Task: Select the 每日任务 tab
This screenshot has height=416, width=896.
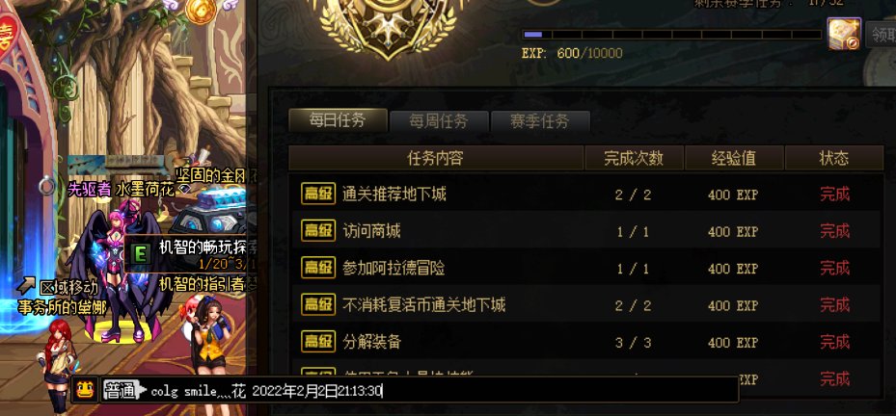Action: [338, 120]
